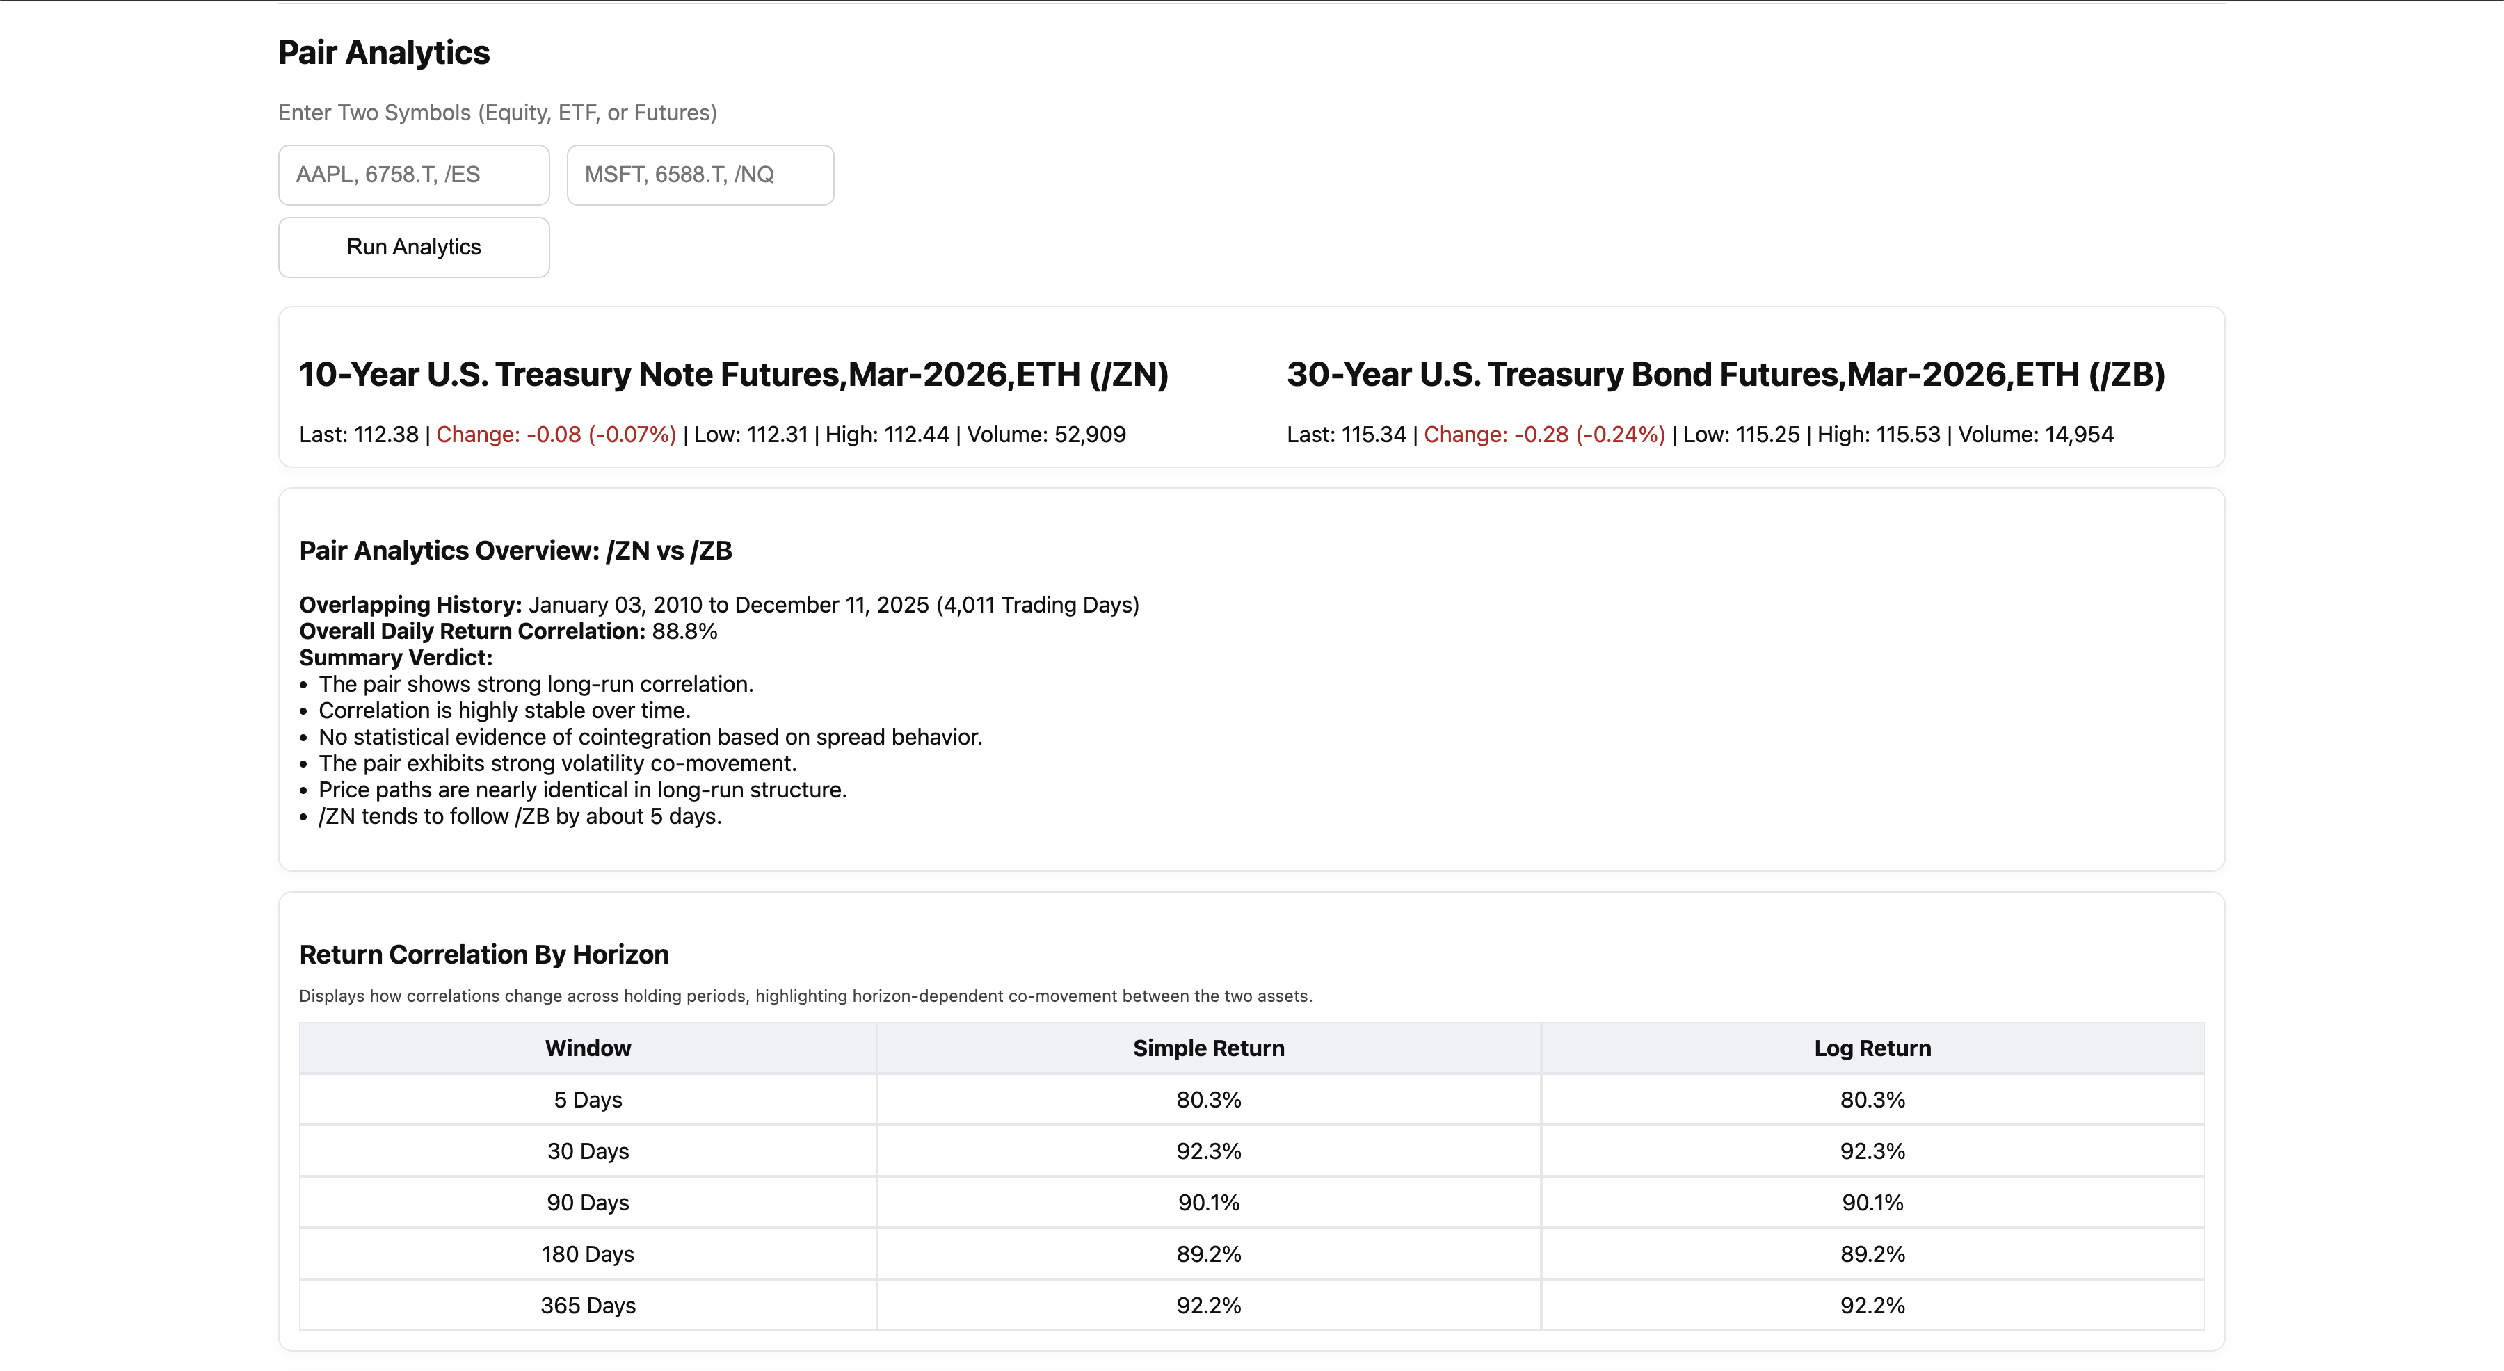Select the cointegration bullet point

(x=650, y=736)
